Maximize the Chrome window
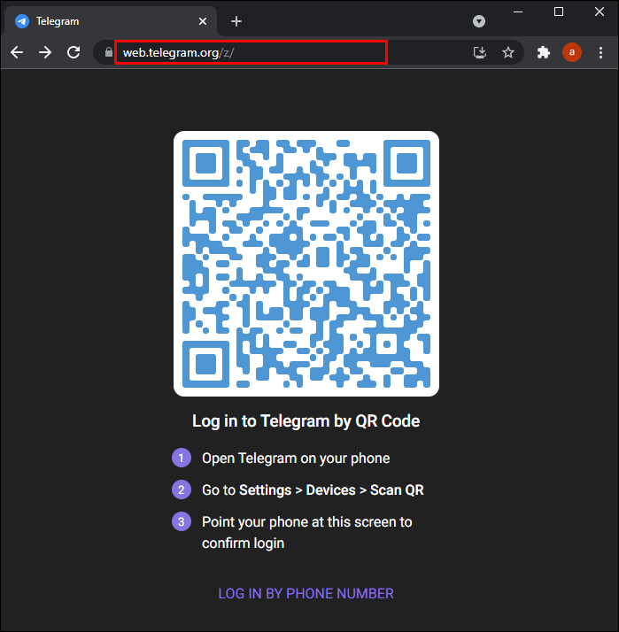619x632 pixels. (x=559, y=12)
